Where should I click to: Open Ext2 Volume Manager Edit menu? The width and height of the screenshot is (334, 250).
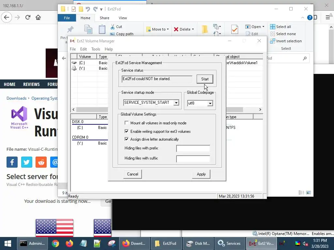coord(83,49)
